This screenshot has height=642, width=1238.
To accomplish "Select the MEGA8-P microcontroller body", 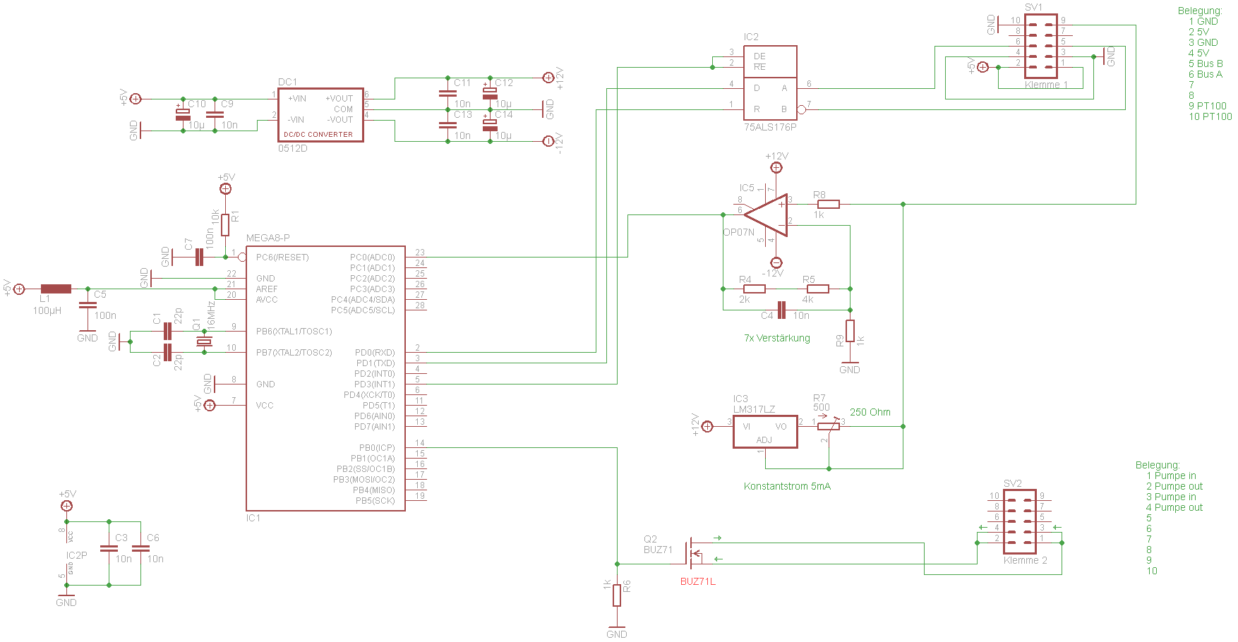I will [x=325, y=378].
